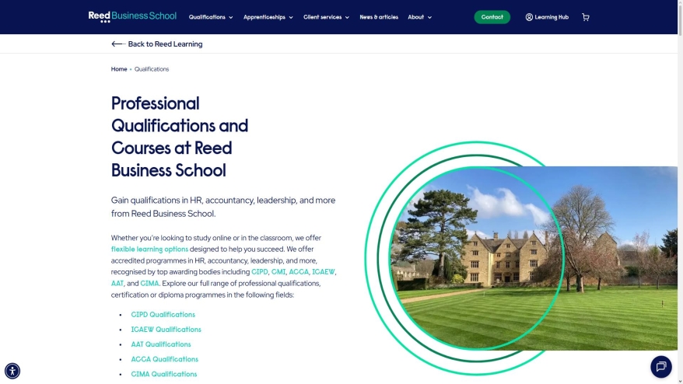Viewport: 683px width, 384px height.
Task: Click the Learning Hub user icon
Action: pyautogui.click(x=529, y=17)
